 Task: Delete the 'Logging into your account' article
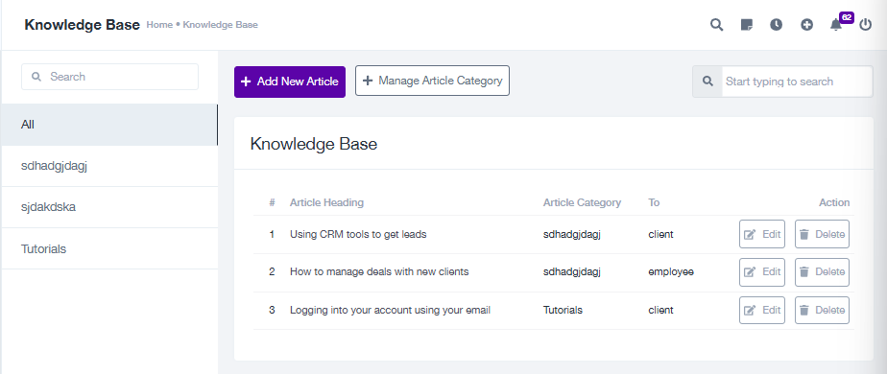pos(822,310)
